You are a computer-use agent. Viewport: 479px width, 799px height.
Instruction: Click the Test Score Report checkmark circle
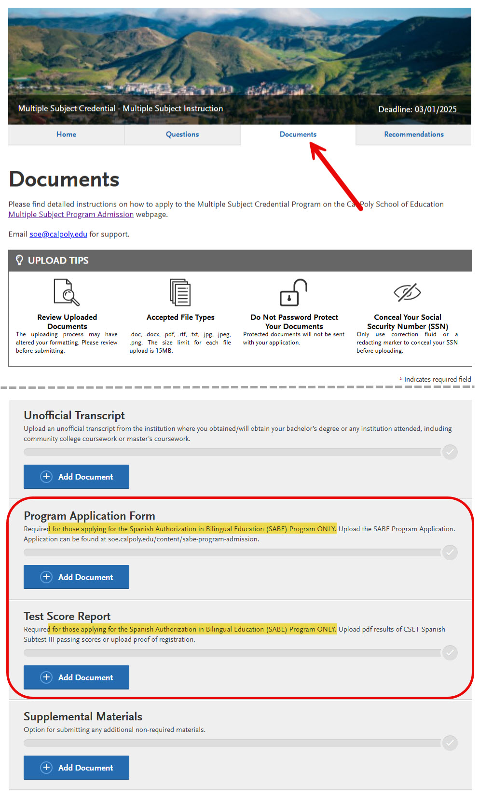450,652
